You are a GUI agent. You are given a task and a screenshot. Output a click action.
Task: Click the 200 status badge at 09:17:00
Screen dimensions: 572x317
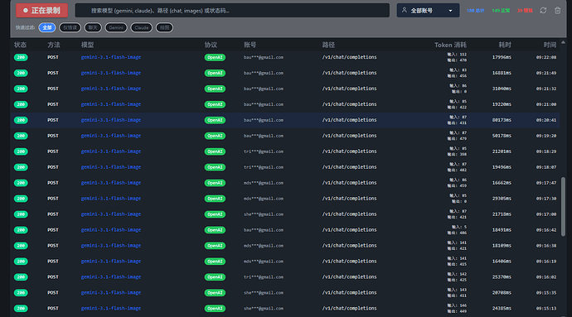[21, 214]
